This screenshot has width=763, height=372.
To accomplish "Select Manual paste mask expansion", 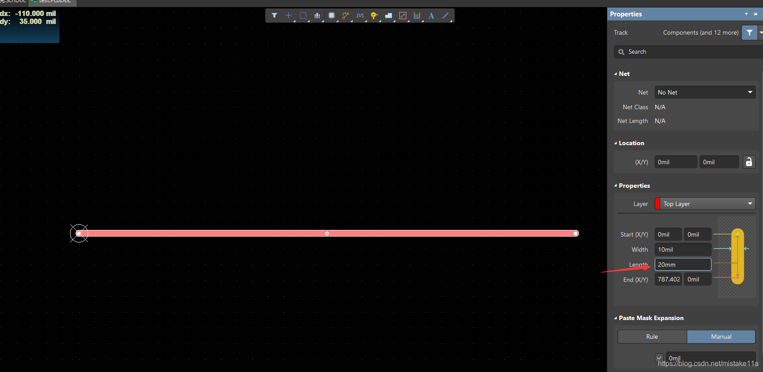I will pyautogui.click(x=721, y=336).
